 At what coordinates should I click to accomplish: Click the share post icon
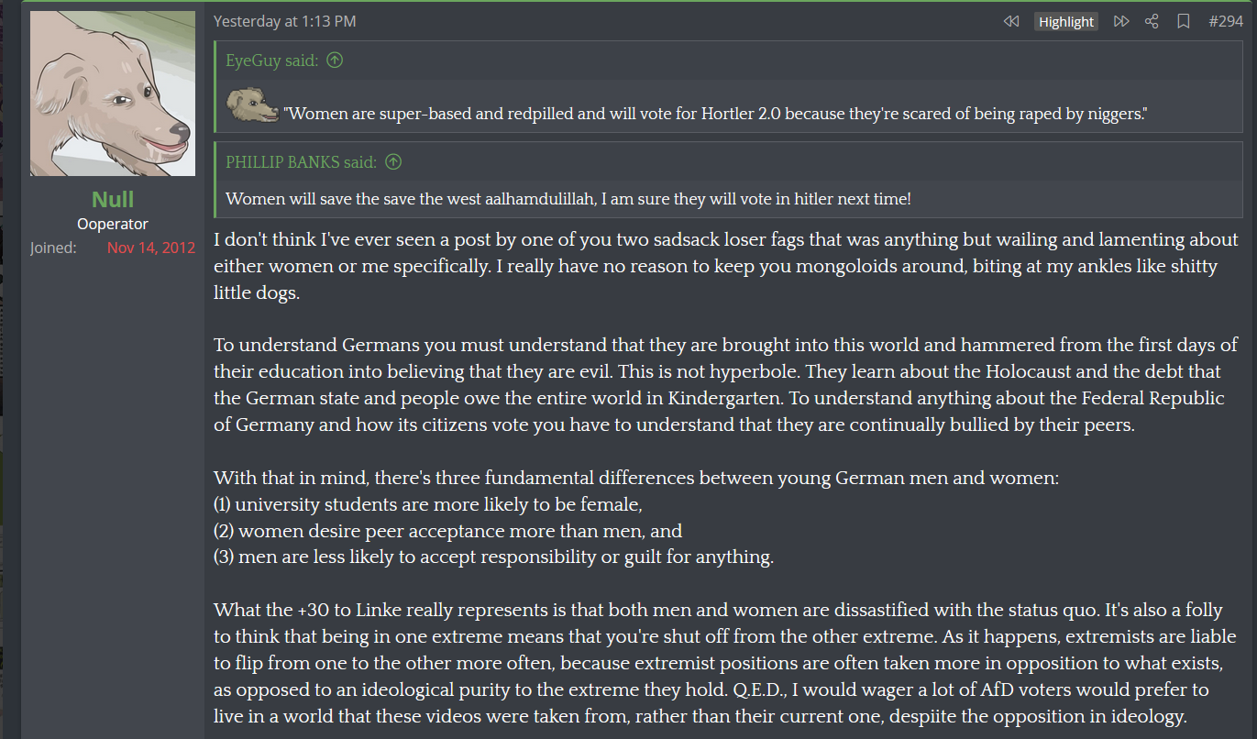[1152, 21]
